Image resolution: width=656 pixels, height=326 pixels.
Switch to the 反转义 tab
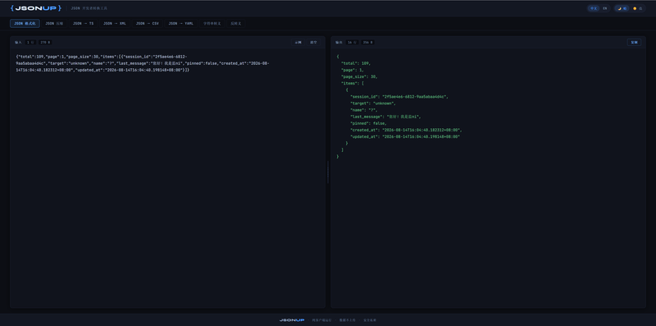pos(236,24)
